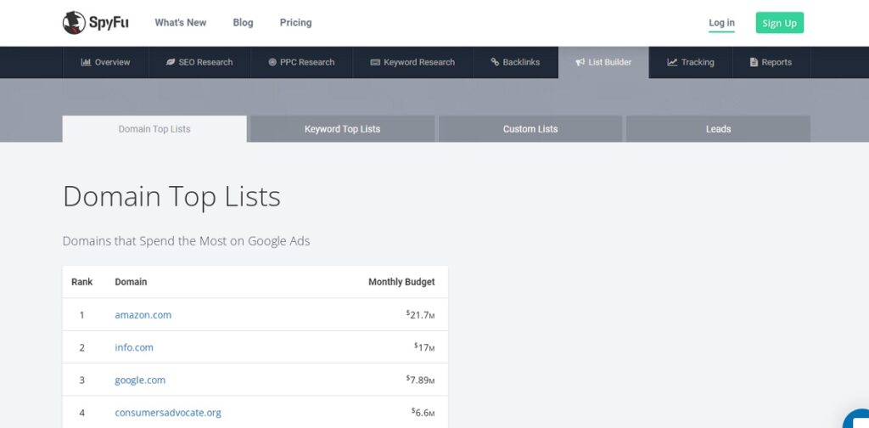
Task: Open the consumersadvocate.org domain link
Action: pos(168,413)
